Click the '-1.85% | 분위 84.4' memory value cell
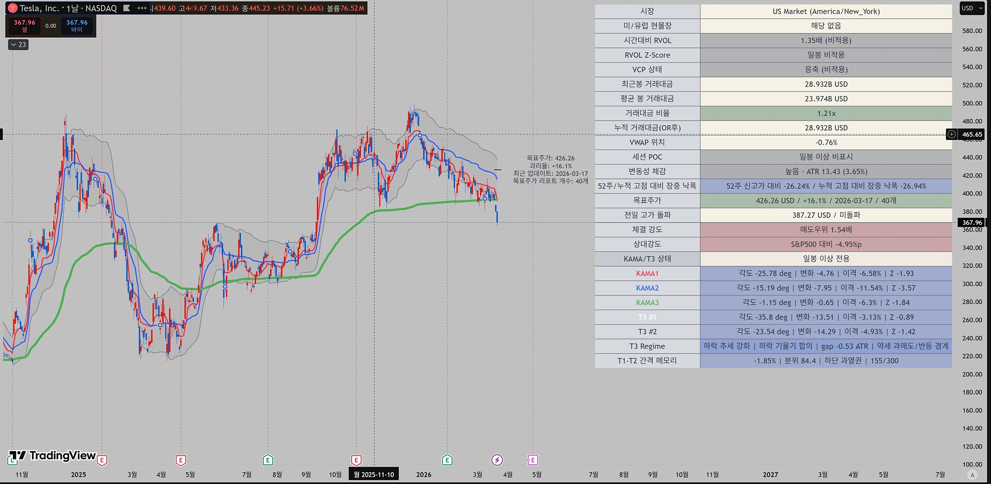Image resolution: width=991 pixels, height=484 pixels. [x=826, y=361]
